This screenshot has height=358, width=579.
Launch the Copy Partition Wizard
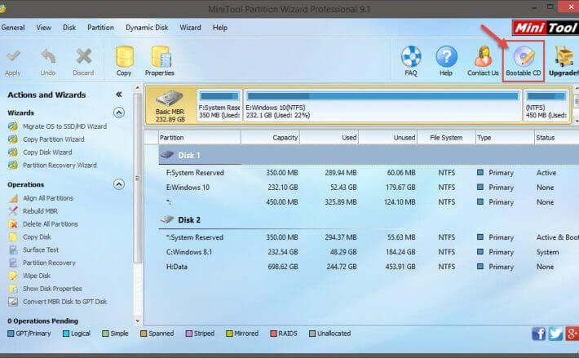(x=54, y=139)
